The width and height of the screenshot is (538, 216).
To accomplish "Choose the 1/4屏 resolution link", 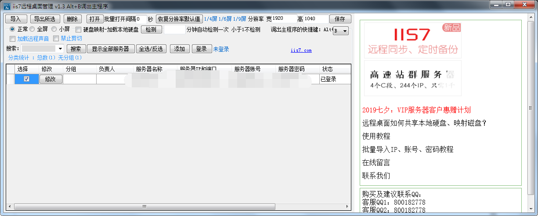I will coord(210,19).
